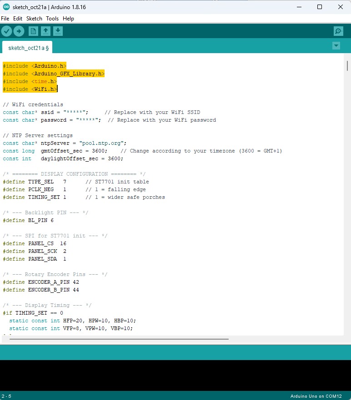351x400 pixels.
Task: Open a sketch using the Open icon
Action: coord(45,31)
